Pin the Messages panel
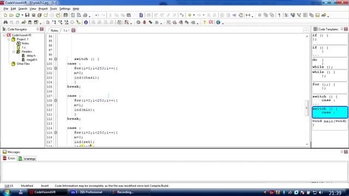 point(342,152)
